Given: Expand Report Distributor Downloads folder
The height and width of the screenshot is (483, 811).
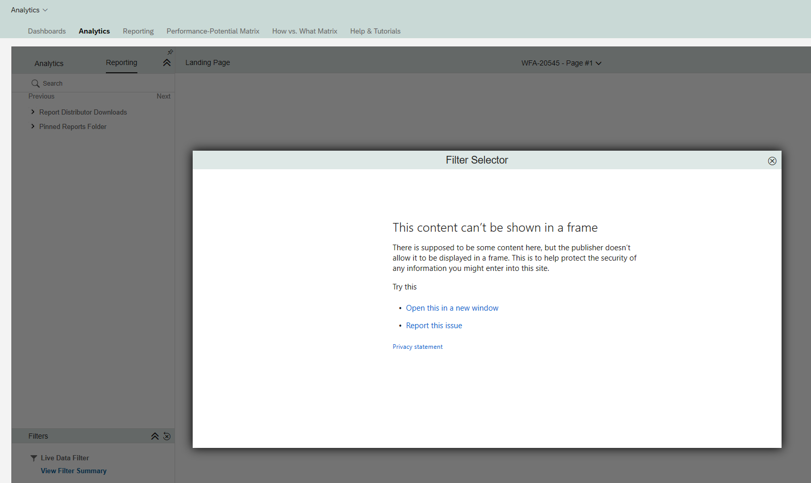Looking at the screenshot, I should [x=33, y=112].
